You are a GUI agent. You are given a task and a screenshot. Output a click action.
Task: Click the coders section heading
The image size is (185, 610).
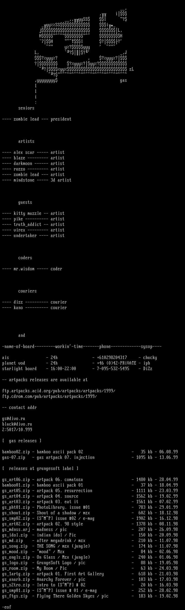point(25,258)
